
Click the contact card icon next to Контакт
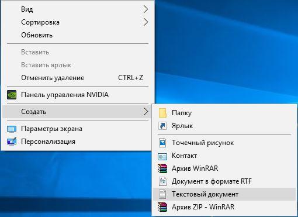[162, 156]
